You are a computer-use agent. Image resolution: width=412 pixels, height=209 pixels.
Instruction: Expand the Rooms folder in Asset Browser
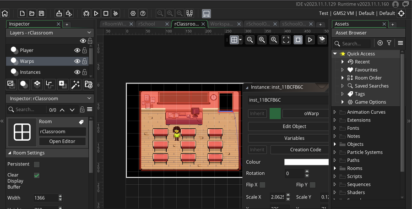[335, 168]
